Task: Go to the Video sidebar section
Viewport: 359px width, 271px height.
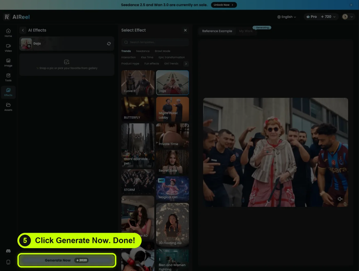Action: pos(8,48)
